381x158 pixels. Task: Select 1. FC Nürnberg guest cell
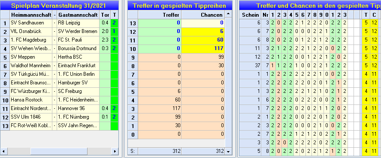coord(78,117)
